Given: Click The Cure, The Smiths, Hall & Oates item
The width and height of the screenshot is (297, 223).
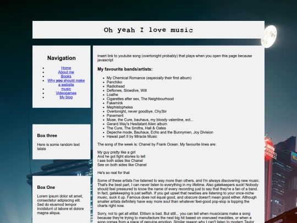Looking at the screenshot, I should pos(136,128).
